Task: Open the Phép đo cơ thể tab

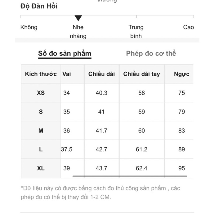Action: (151, 53)
